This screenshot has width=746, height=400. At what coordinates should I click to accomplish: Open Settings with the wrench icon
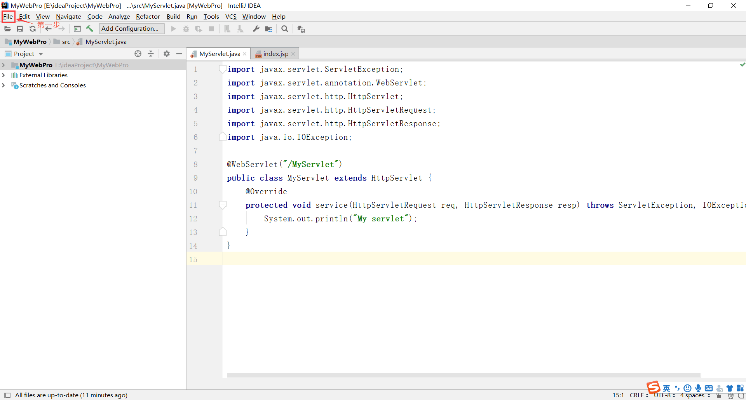(256, 29)
